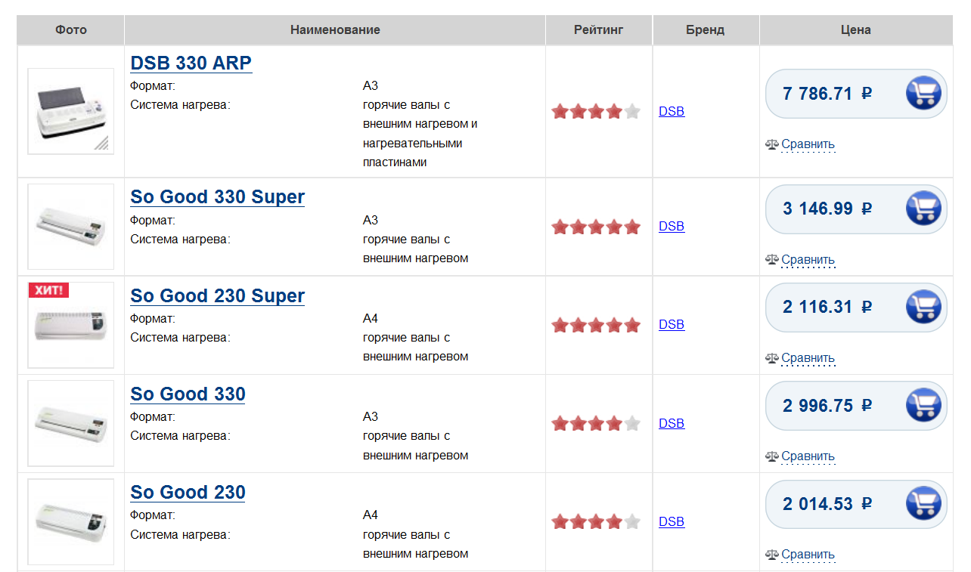Click star rating of So Good 230
971x572 pixels.
pyautogui.click(x=596, y=521)
